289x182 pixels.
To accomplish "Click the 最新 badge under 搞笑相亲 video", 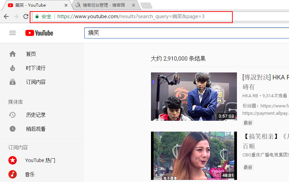I will point(248,167).
